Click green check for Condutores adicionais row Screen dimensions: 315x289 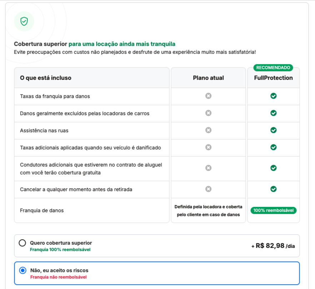click(274, 168)
